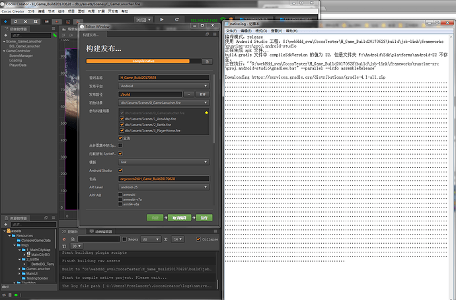Toggle the 1_AreaMap.fire scene checkbox
The width and height of the screenshot is (456, 300).
[122, 119]
